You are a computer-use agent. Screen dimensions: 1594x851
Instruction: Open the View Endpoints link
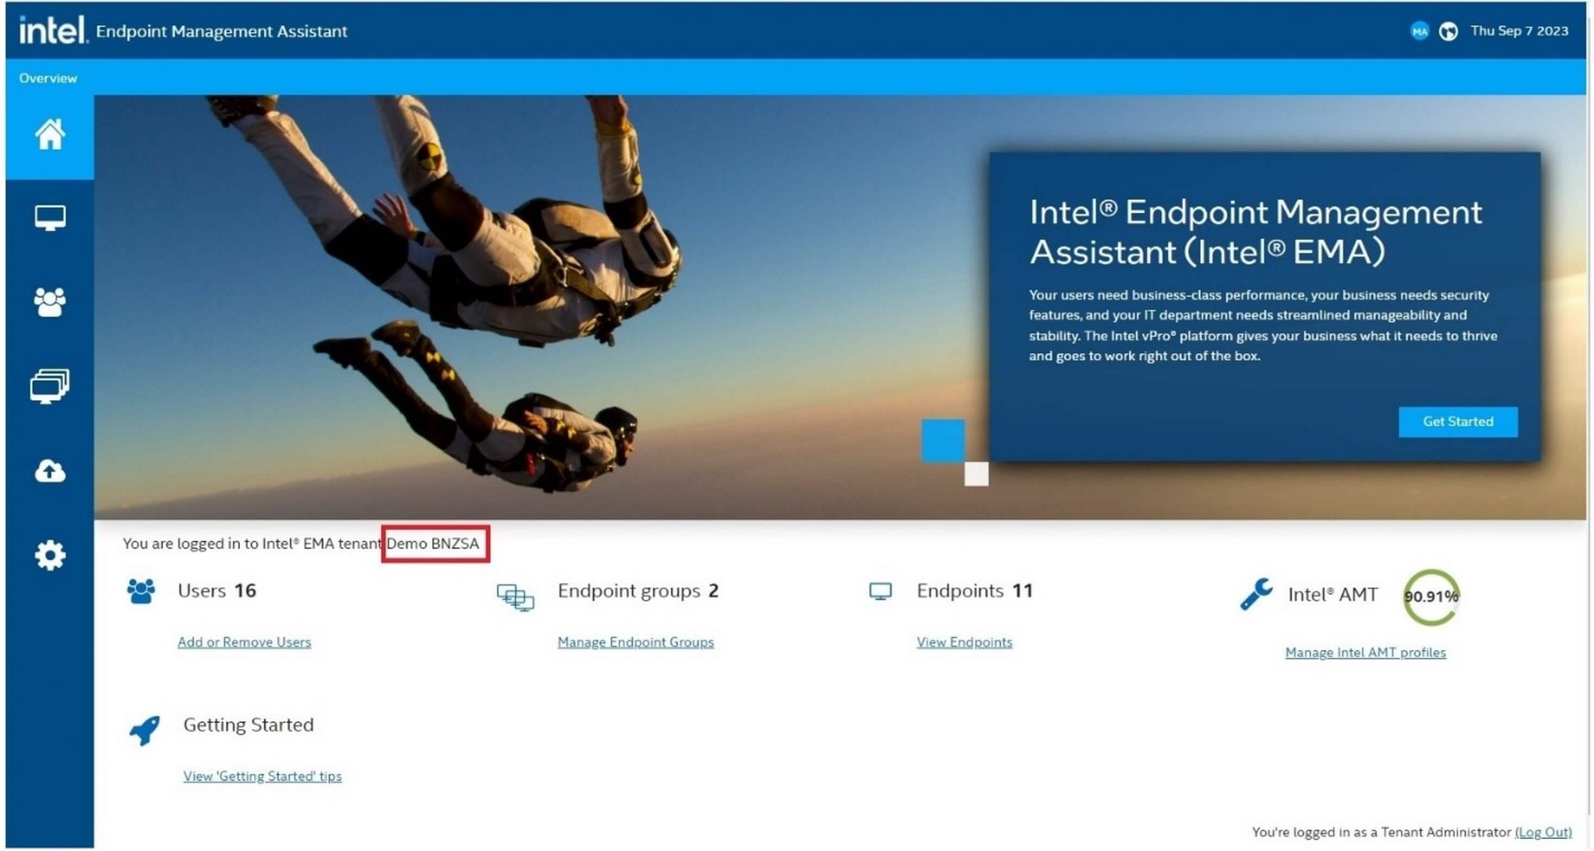tap(964, 642)
